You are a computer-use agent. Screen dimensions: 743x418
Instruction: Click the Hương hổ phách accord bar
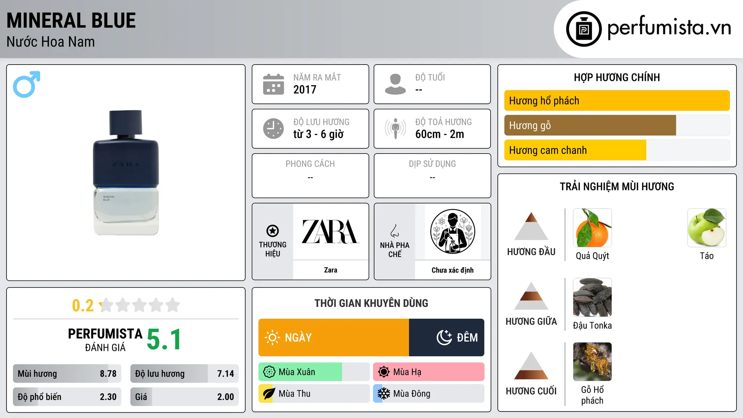click(x=617, y=101)
